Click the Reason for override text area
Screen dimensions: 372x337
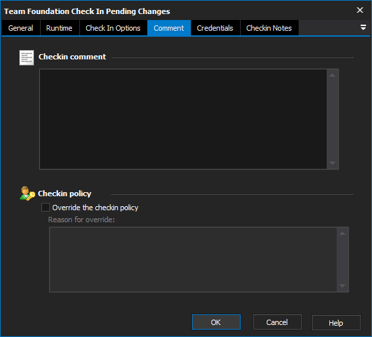193,260
